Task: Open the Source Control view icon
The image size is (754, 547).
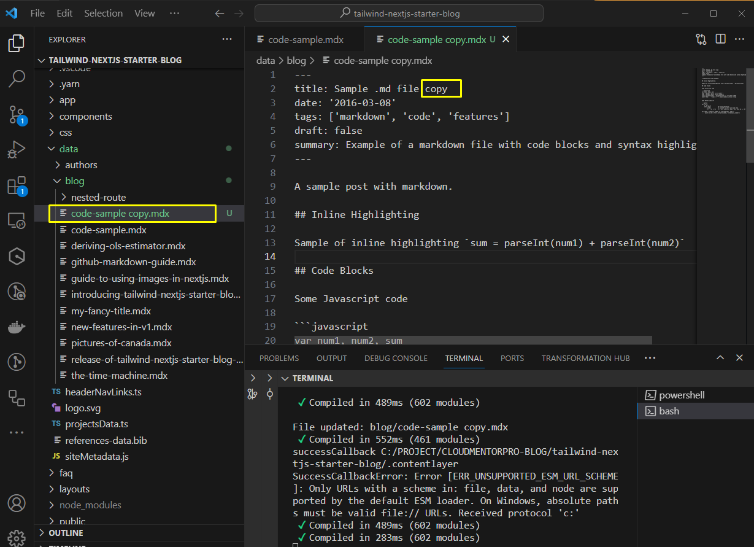Action: coord(17,114)
